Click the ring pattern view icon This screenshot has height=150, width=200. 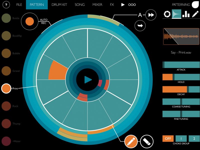click(x=168, y=14)
